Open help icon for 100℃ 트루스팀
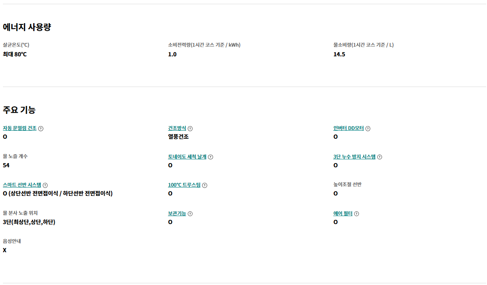Screen dimensions: 487x285 click(x=205, y=185)
